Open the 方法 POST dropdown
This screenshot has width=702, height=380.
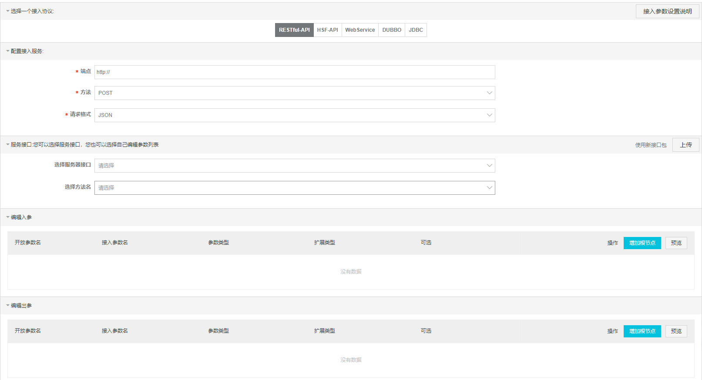click(x=295, y=93)
